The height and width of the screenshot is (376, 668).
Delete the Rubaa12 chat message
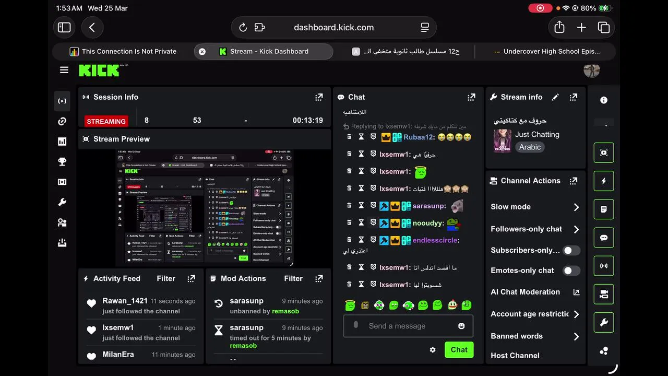[349, 137]
